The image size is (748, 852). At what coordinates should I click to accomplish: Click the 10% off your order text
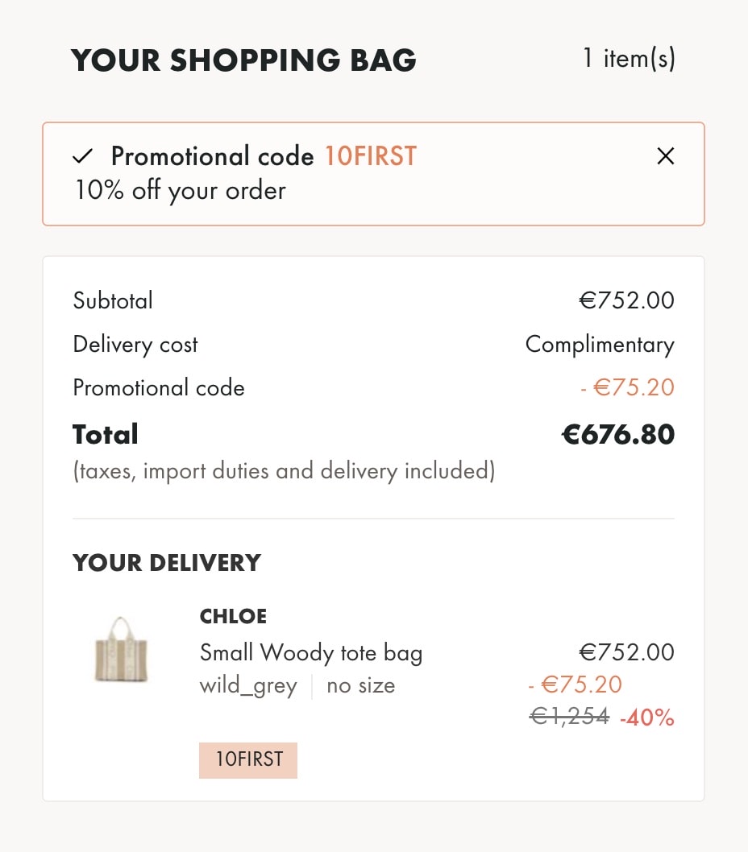click(181, 191)
